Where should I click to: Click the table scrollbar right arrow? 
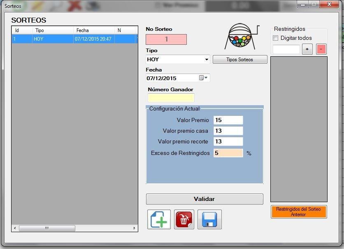[x=134, y=228]
